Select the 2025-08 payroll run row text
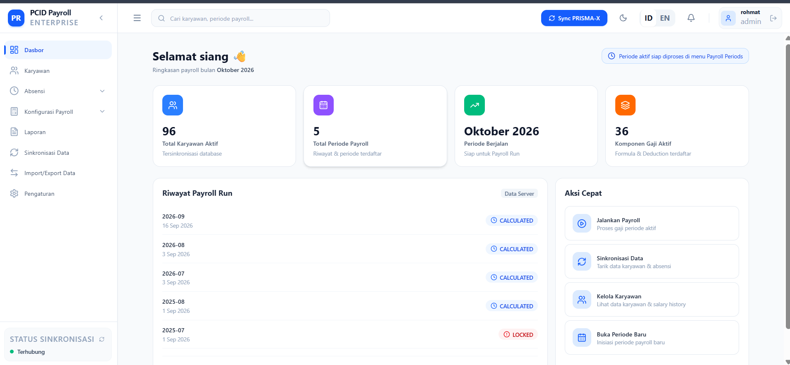 pyautogui.click(x=173, y=302)
